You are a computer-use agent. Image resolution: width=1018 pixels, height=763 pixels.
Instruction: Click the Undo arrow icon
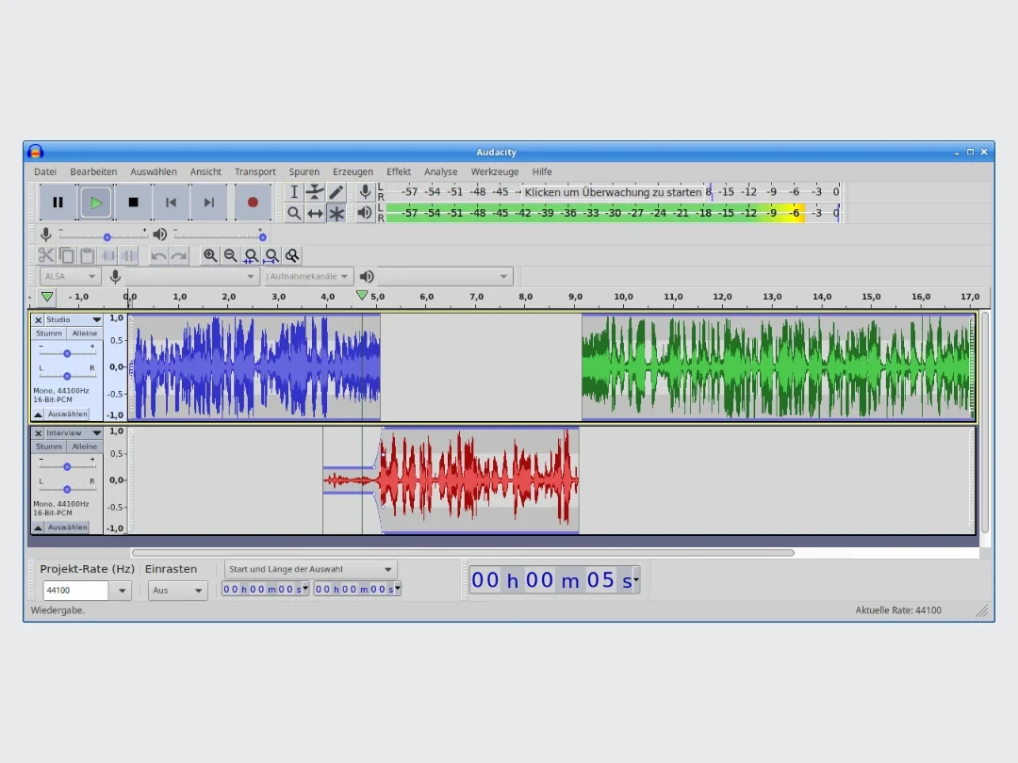157,255
